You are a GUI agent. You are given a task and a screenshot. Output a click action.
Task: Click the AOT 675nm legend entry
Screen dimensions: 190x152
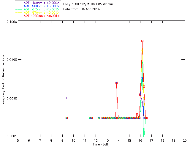[38, 9]
